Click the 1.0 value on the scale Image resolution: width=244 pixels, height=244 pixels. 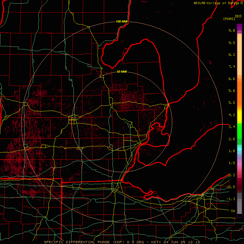[232, 163]
